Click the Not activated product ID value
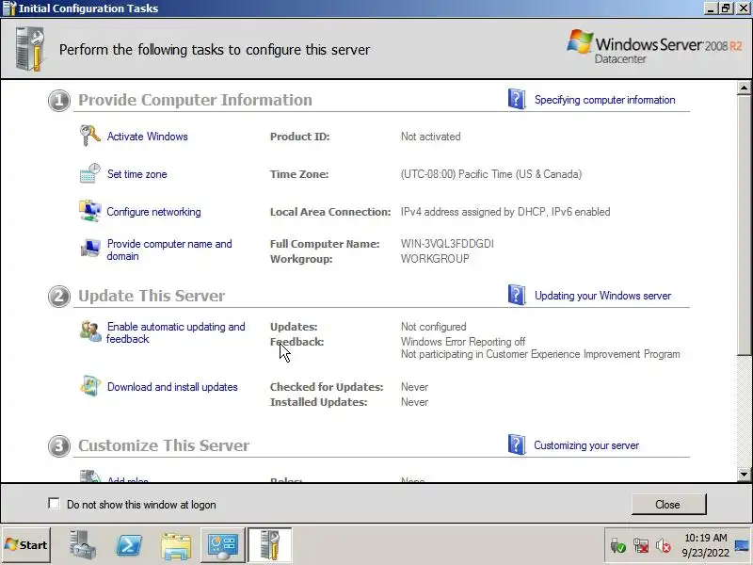Image resolution: width=753 pixels, height=565 pixels. 430,137
